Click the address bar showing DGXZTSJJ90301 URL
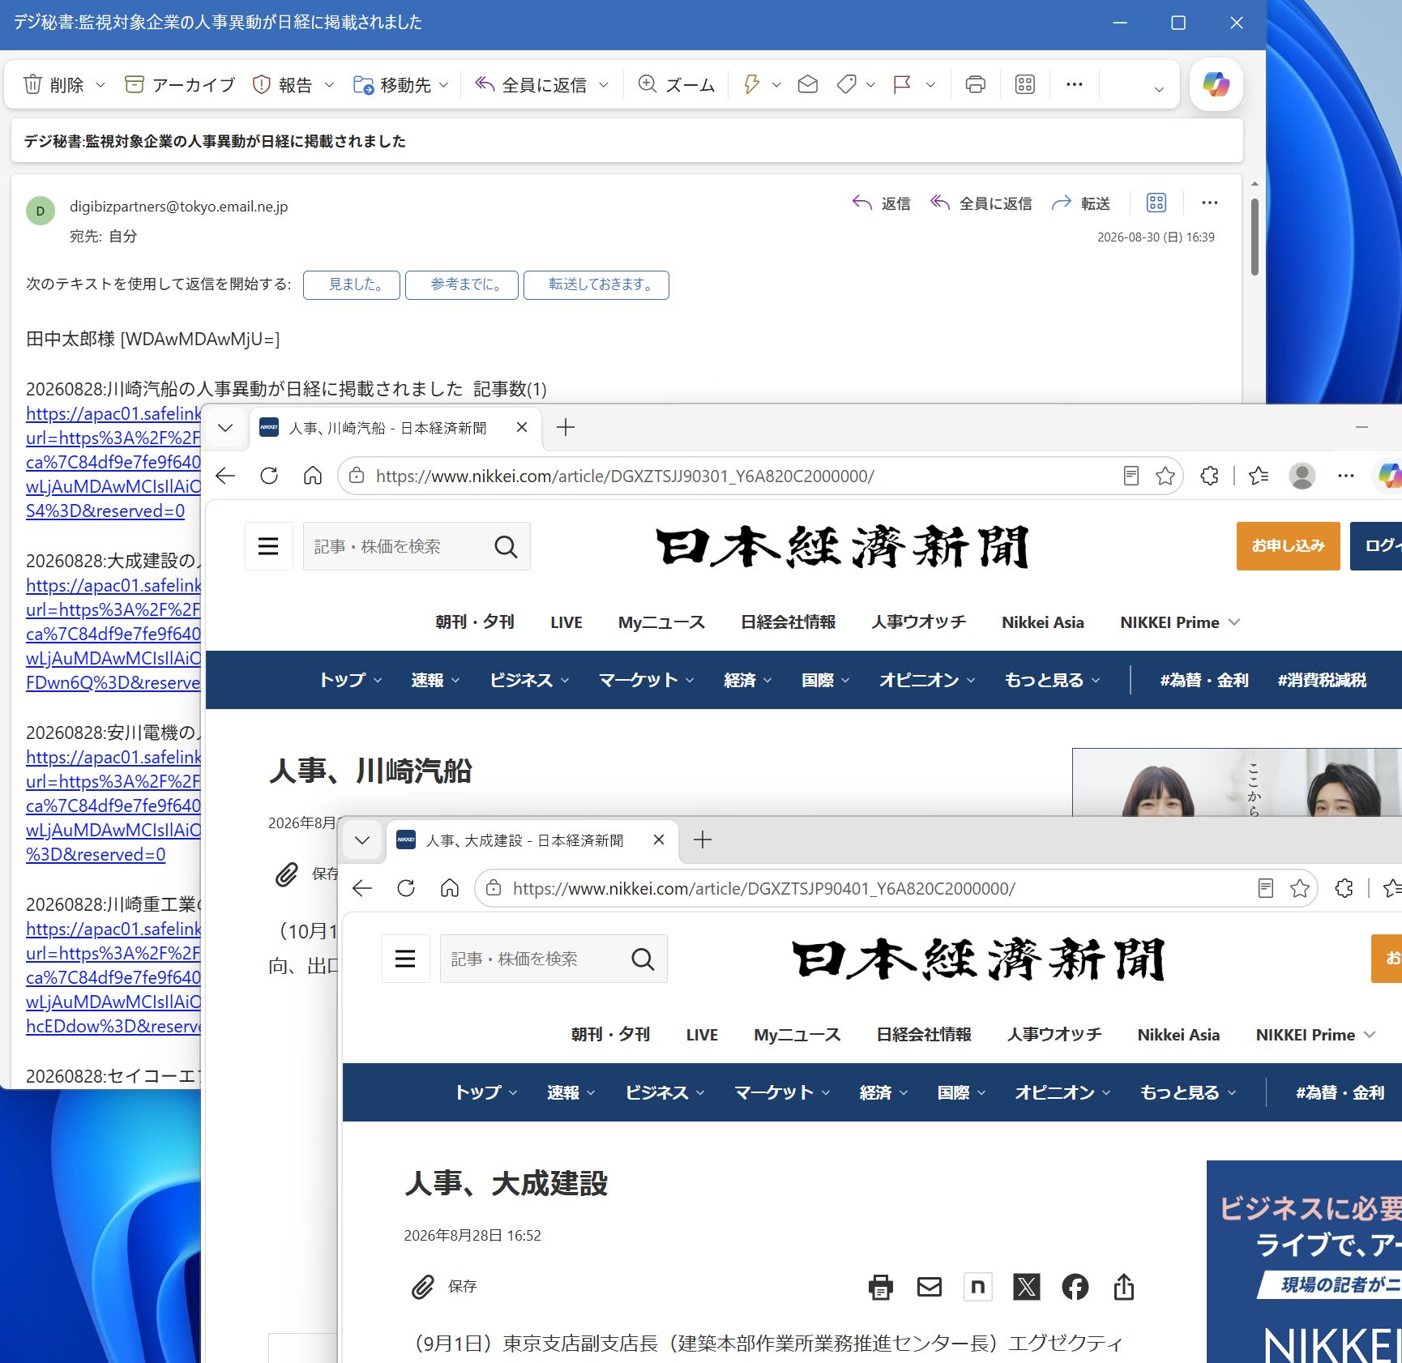 (624, 476)
